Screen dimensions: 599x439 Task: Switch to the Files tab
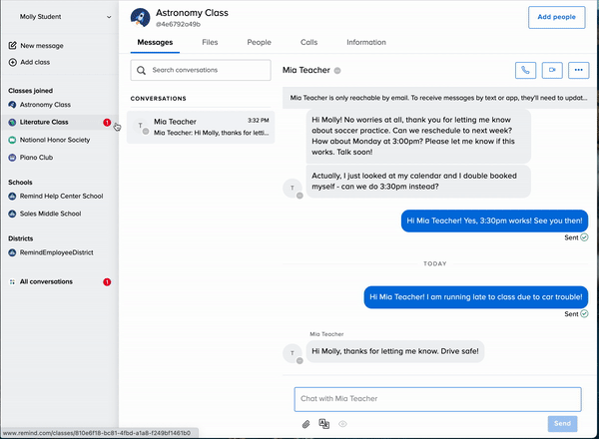(x=210, y=43)
